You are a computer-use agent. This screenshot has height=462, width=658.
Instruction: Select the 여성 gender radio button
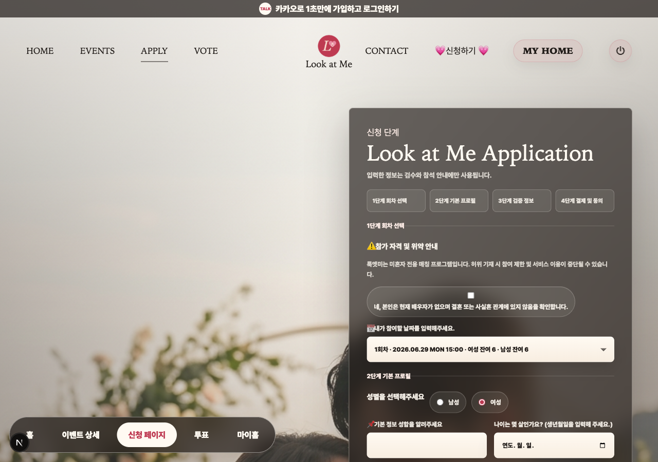[482, 402]
